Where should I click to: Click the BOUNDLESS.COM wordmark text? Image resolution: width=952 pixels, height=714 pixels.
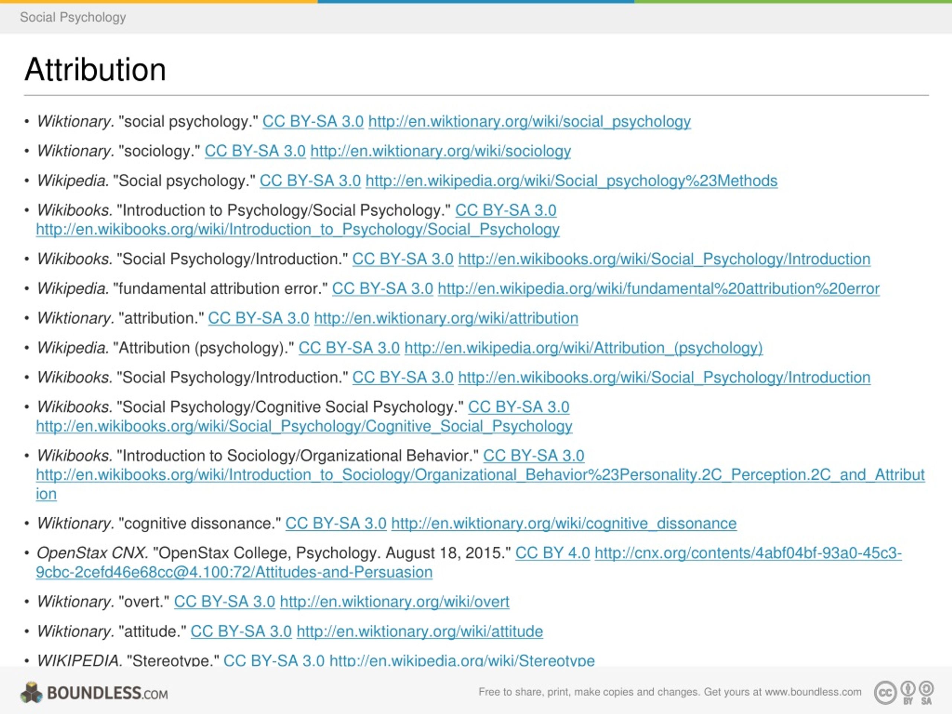coord(107,693)
